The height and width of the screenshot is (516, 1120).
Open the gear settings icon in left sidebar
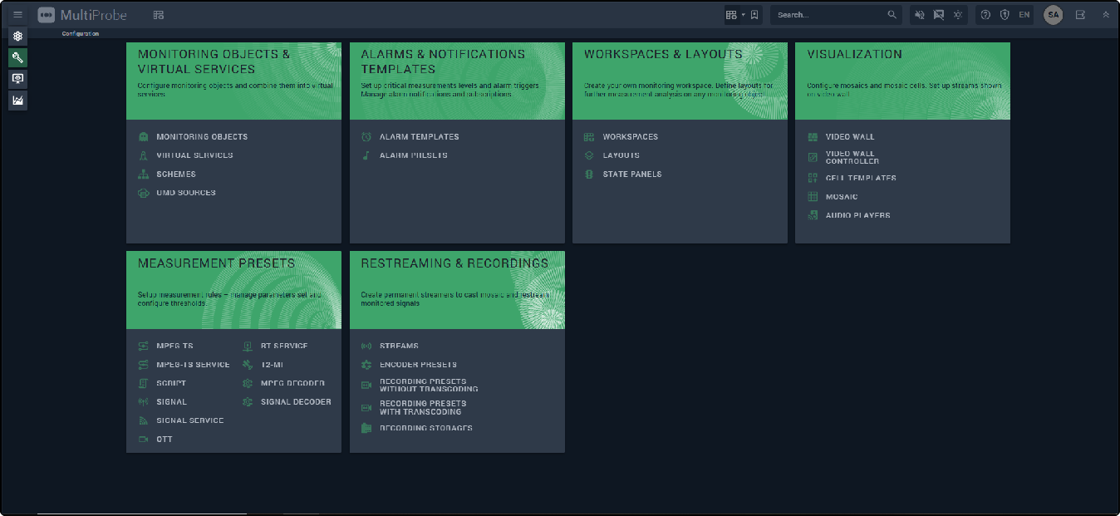point(17,37)
